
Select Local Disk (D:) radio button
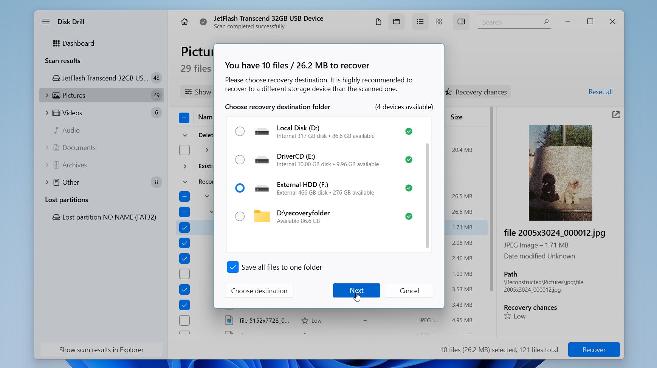click(240, 131)
